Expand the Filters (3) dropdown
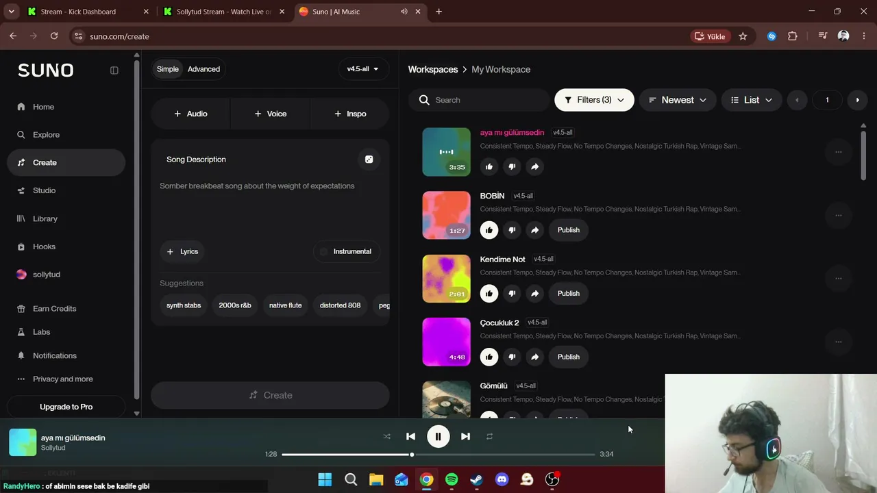The image size is (877, 493). point(594,100)
